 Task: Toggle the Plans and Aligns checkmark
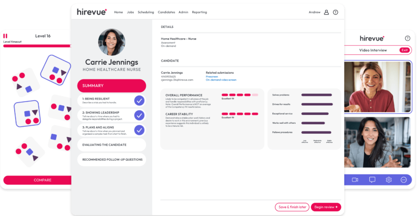(139, 130)
